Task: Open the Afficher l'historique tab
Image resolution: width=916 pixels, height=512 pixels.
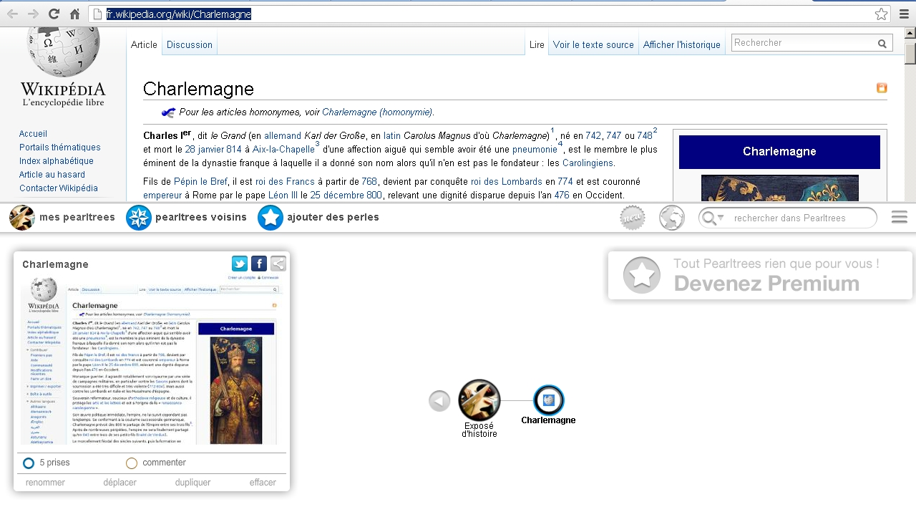Action: (x=682, y=44)
